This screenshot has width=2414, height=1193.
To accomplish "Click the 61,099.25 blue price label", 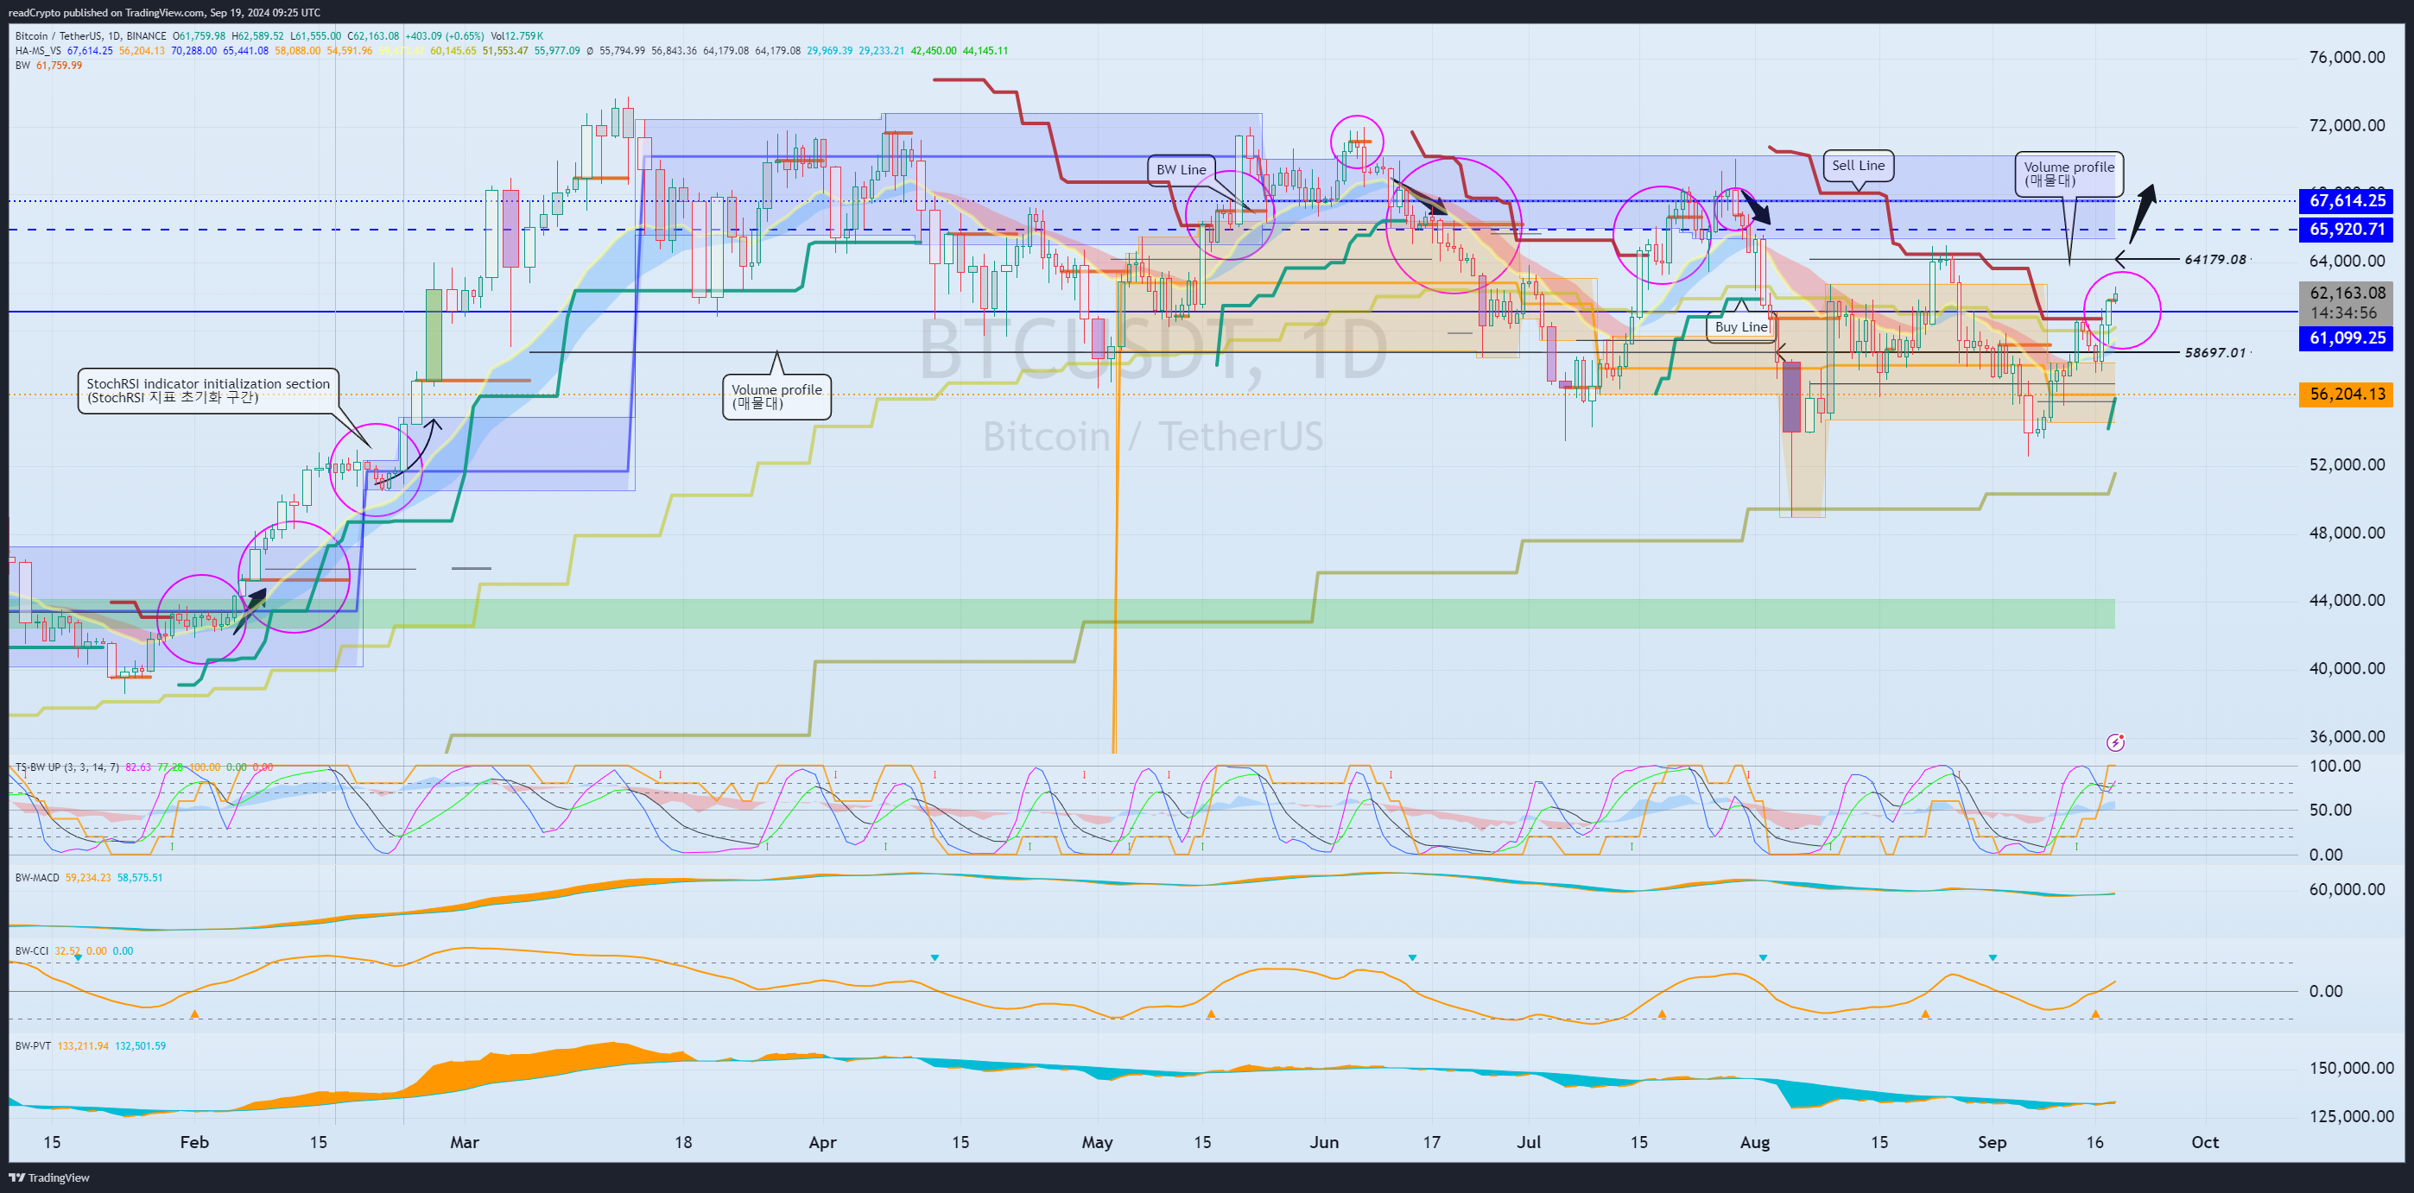I will (x=2346, y=338).
